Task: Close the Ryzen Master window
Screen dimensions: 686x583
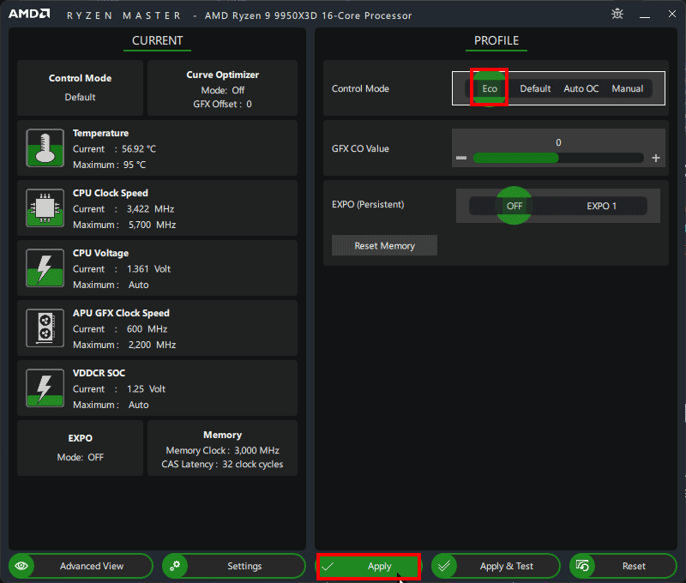Action: tap(672, 14)
